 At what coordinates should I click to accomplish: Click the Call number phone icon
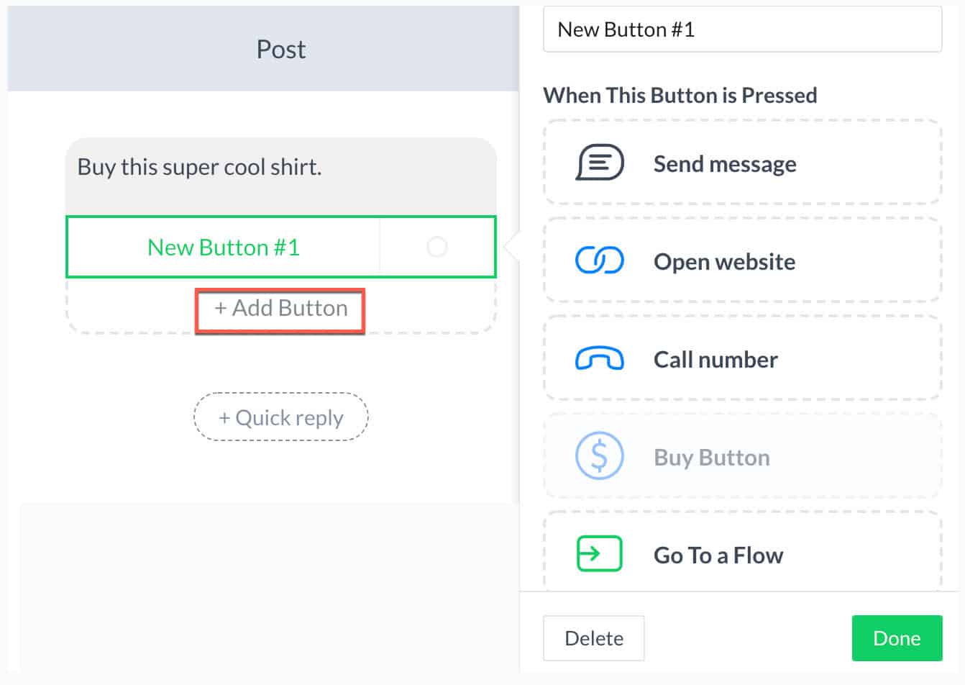point(599,358)
